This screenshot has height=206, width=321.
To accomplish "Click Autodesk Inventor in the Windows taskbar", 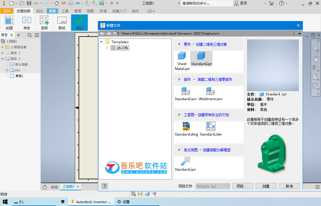I will pyautogui.click(x=91, y=202).
